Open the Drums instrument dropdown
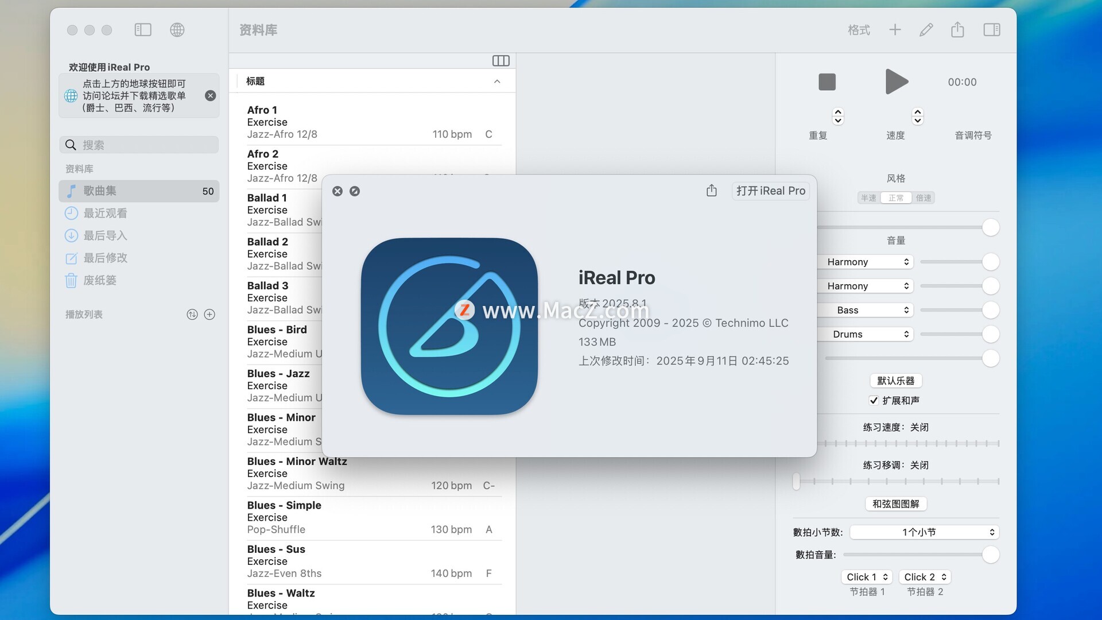Viewport: 1102px width, 620px height. [x=865, y=334]
